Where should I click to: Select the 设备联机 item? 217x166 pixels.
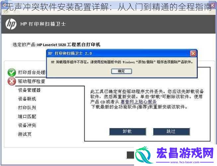coord(27,99)
